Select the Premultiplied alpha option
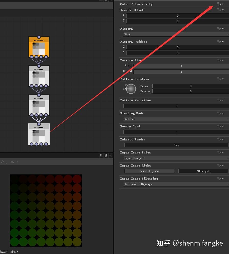Image resolution: width=229 pixels, height=254 pixels. point(149,171)
